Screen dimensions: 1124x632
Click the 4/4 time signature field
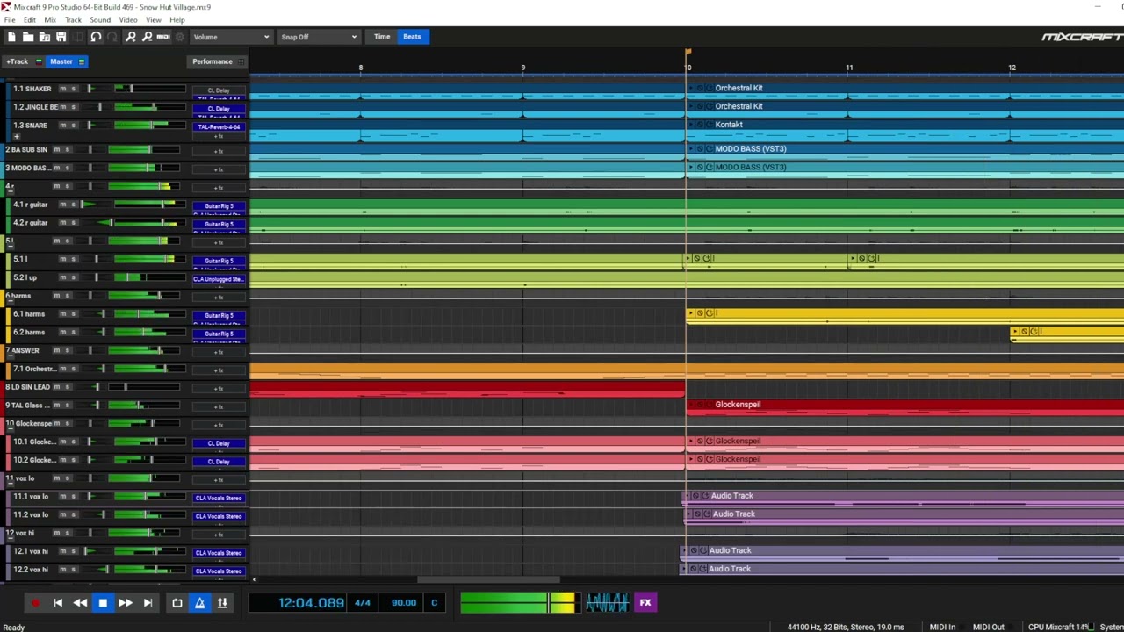362,603
